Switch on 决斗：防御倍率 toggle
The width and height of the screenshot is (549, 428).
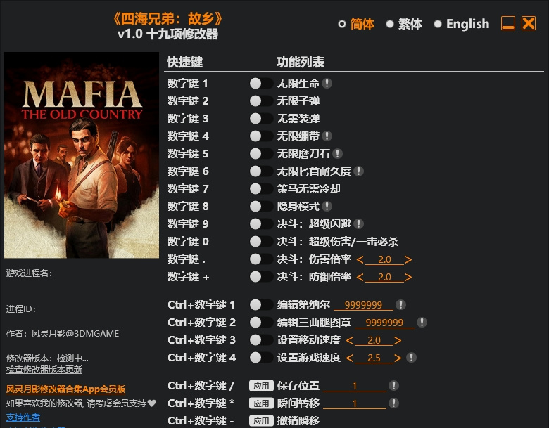click(x=261, y=277)
